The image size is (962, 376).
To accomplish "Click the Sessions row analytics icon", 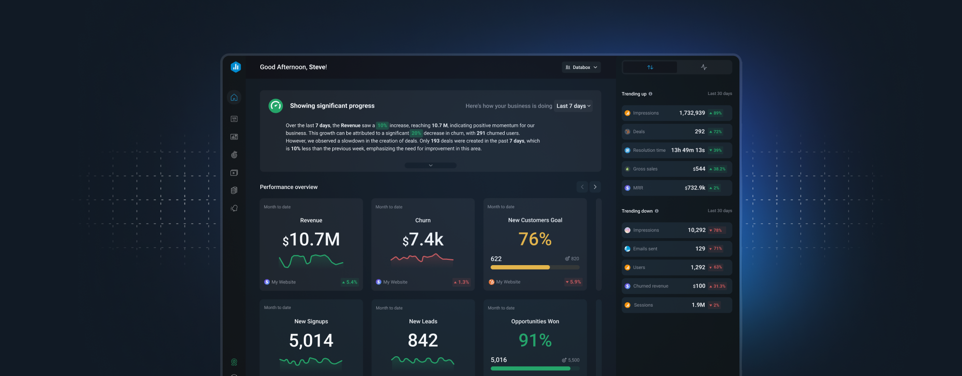I will (x=627, y=305).
